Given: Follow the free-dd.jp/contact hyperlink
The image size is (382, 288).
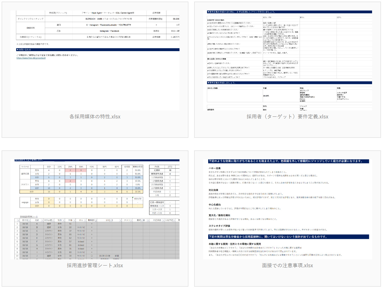Looking at the screenshot, I should [31, 58].
